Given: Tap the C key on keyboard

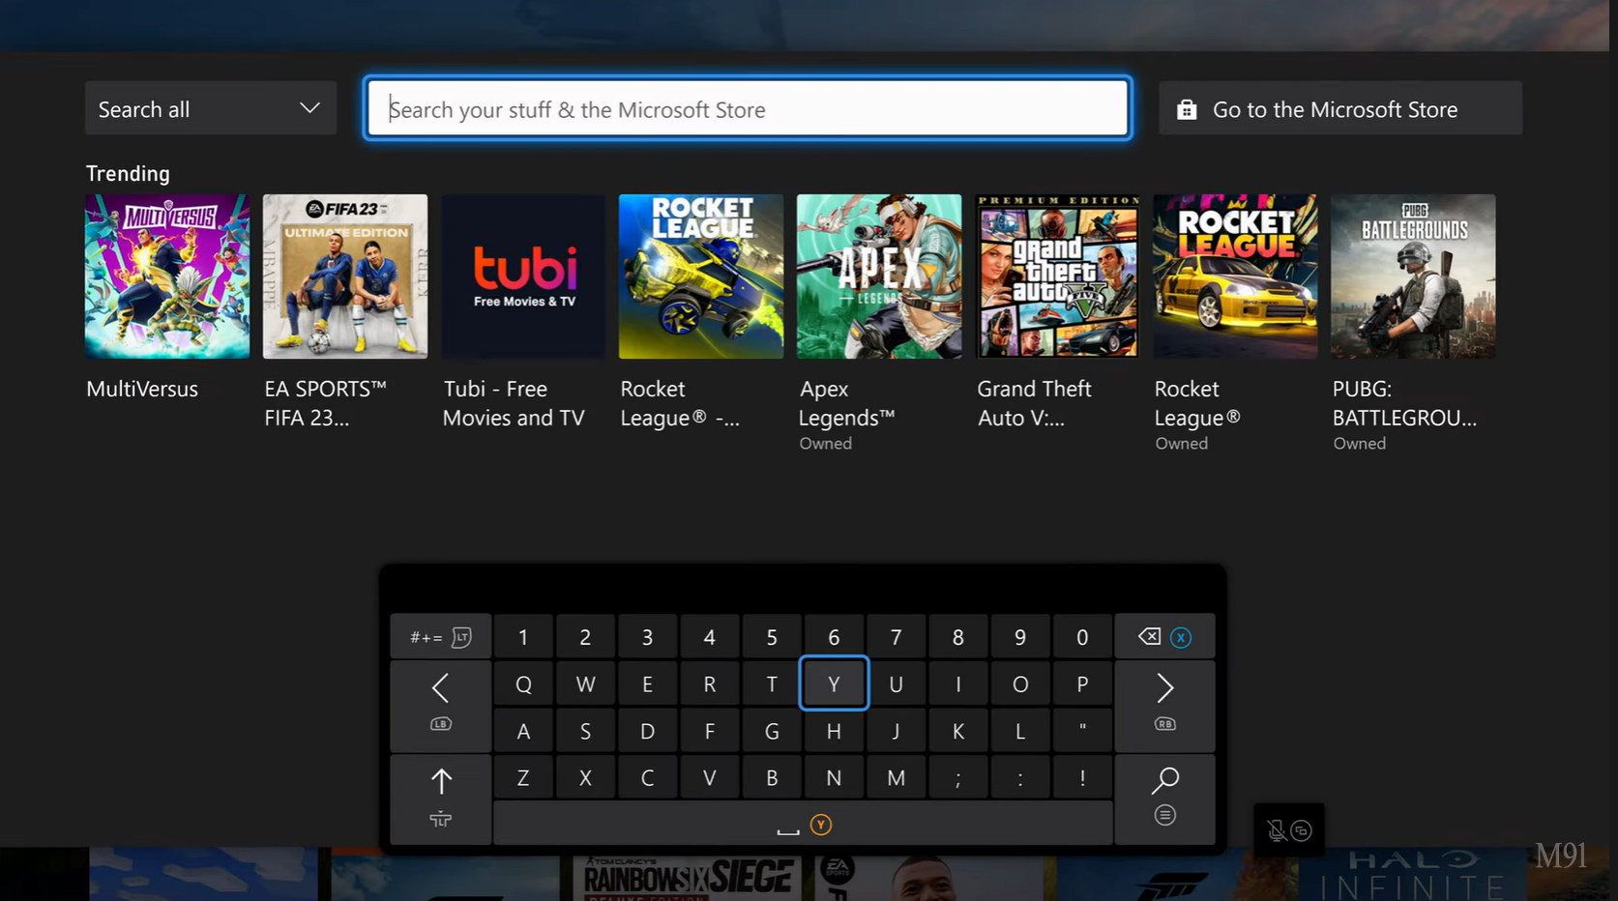Looking at the screenshot, I should (x=647, y=777).
